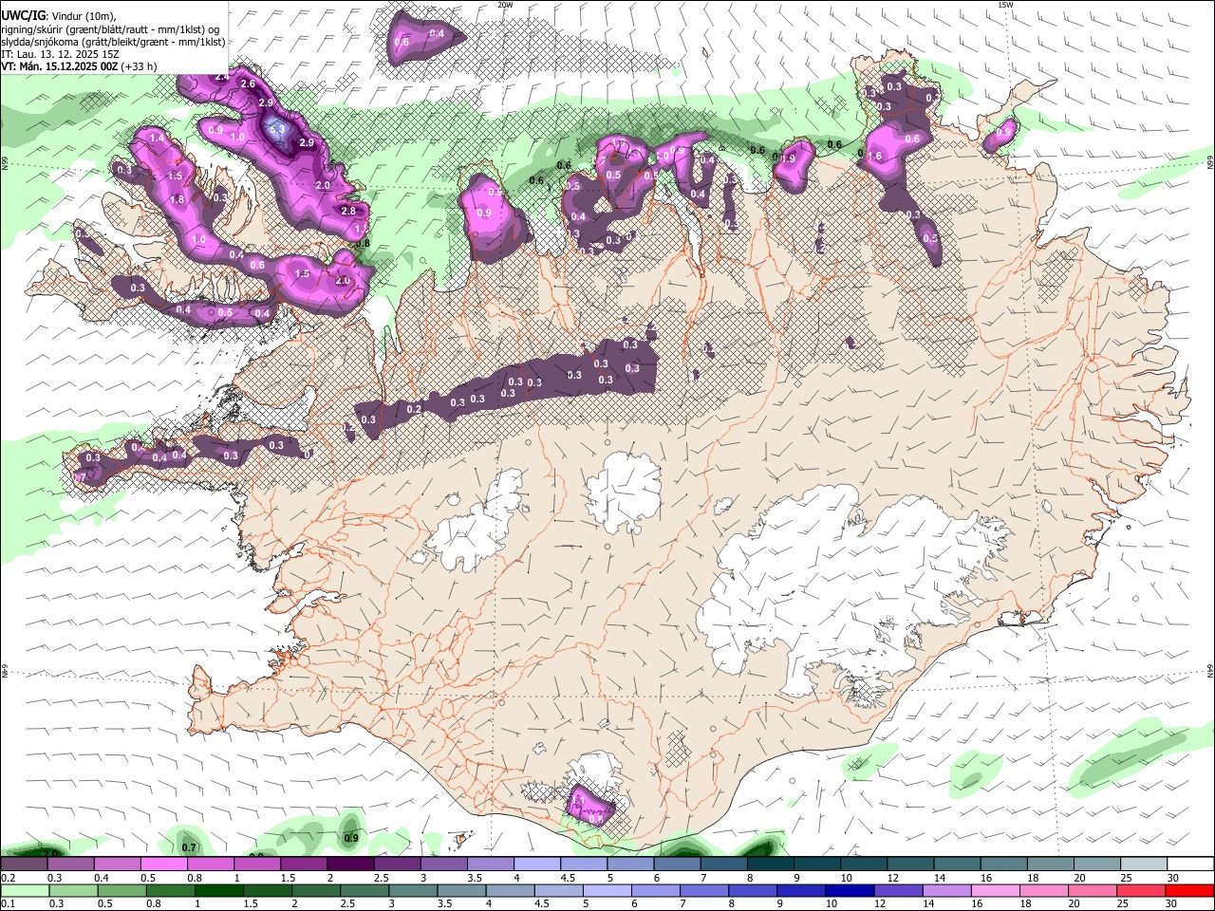Click the light purple 14 swatch, lower legend row
This screenshot has width=1215, height=911.
tap(947, 890)
